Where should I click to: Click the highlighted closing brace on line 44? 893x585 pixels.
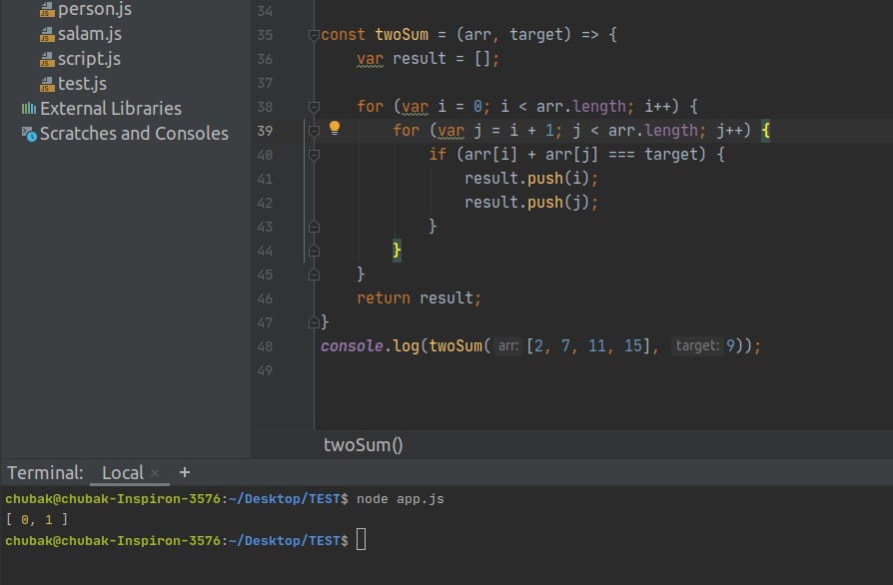pyautogui.click(x=397, y=251)
